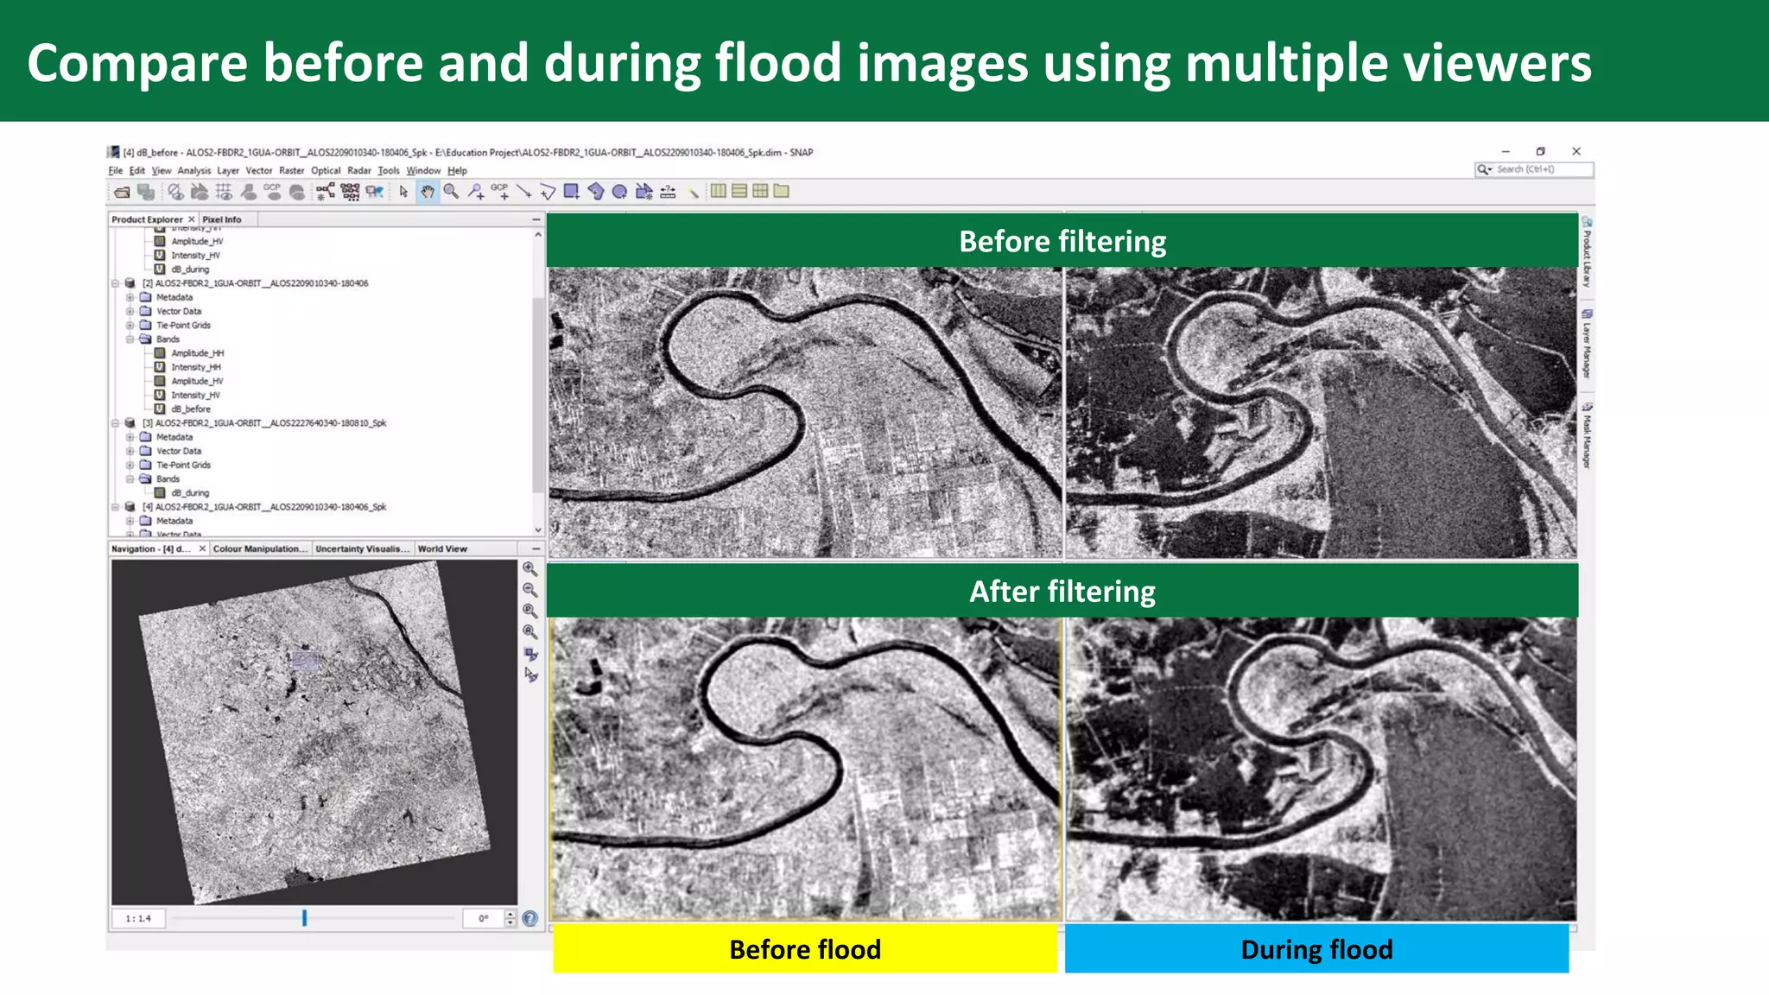
Task: Switch to Colour Manipulation tab
Action: coord(260,548)
